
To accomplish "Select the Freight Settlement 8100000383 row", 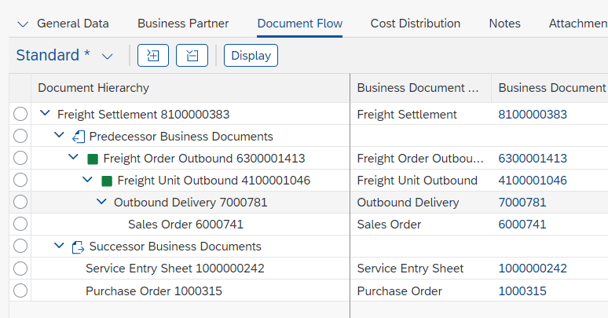I will coord(20,115).
